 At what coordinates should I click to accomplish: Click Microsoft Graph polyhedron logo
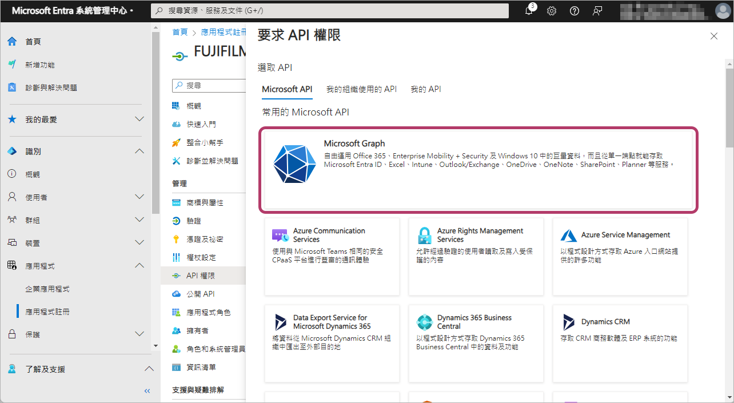pyautogui.click(x=294, y=163)
